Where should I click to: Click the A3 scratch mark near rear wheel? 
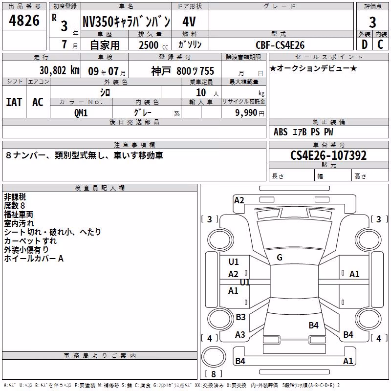240,335
